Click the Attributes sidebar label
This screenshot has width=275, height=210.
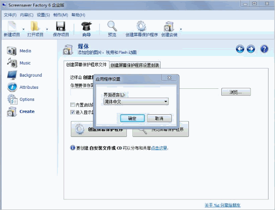[29, 87]
